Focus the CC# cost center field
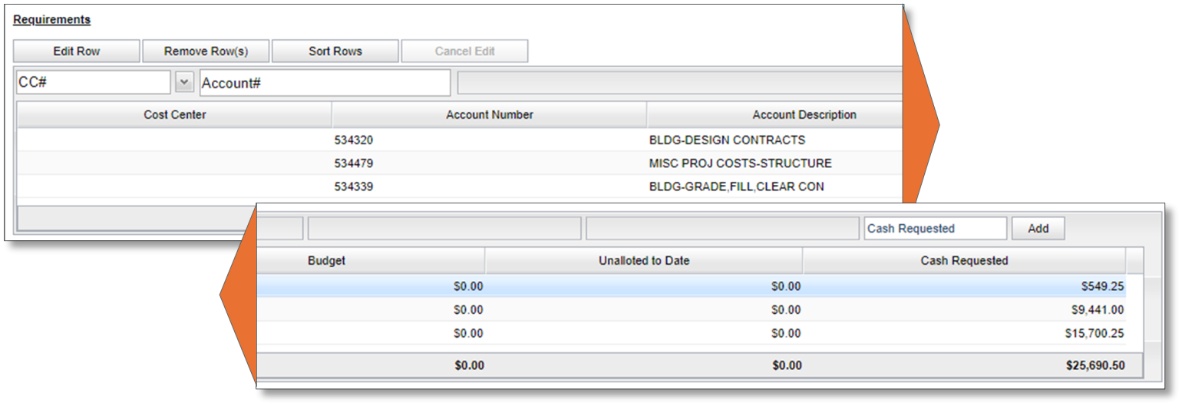 click(x=94, y=83)
